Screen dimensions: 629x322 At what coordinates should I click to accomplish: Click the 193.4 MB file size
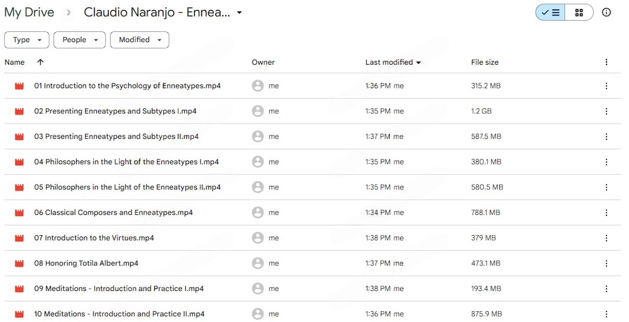pos(486,289)
